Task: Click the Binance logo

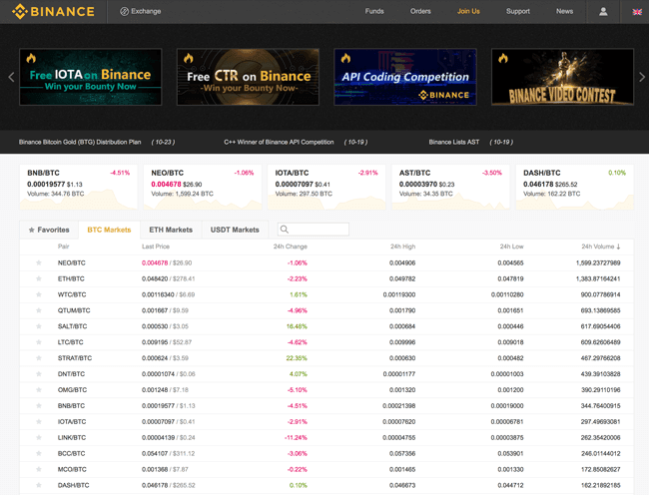Action: tap(53, 12)
